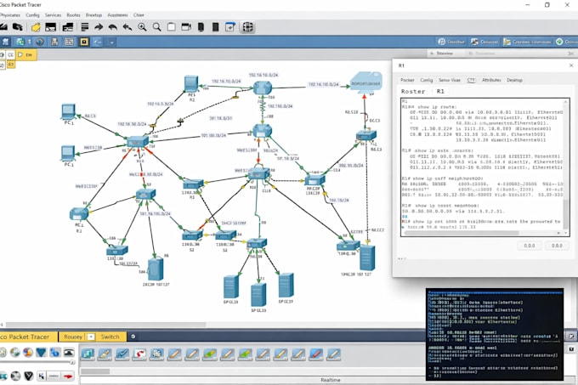Select the red curved cable icon in palette
This screenshot has height=385, width=578.
(139, 354)
